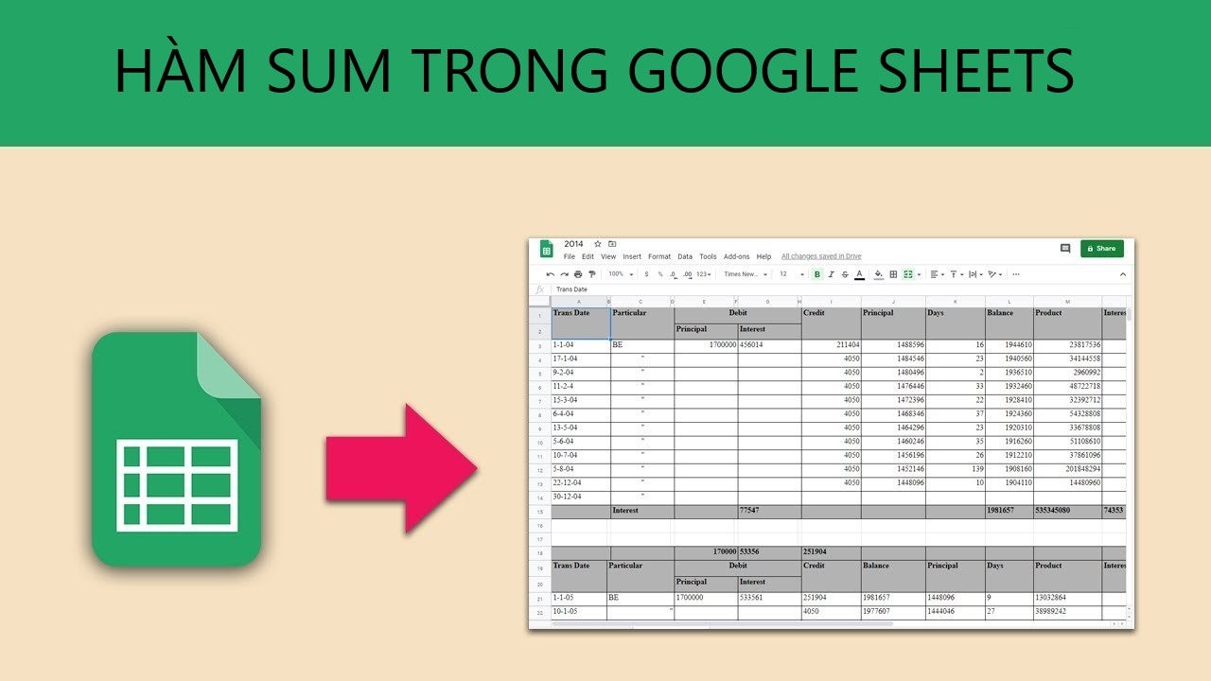
Task: Click the 'Credit' header in row 1
Action: pos(832,323)
